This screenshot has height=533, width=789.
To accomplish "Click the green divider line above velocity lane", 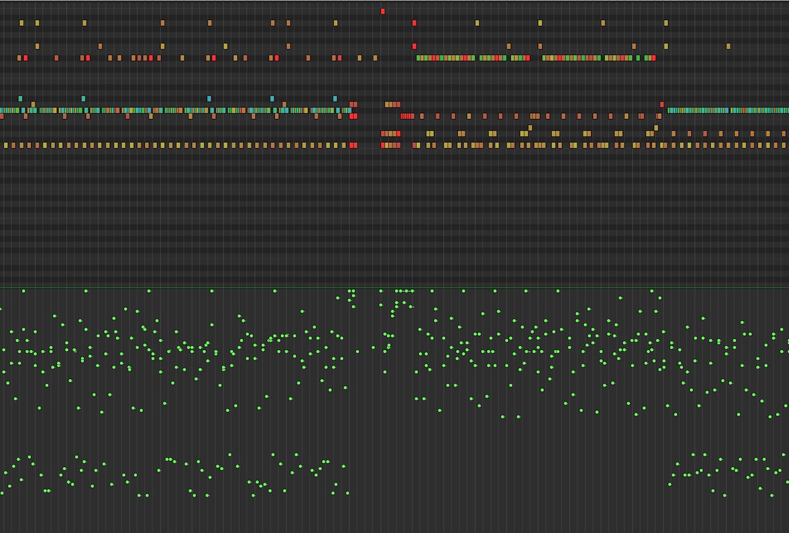I will click(394, 287).
